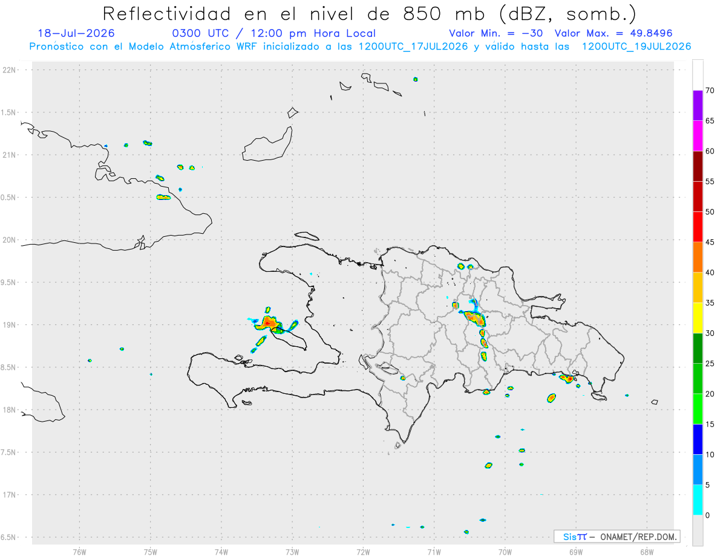Pick the yellow 30-35 dBZ colorbar segment
Viewport: 726px width, 560px height.
(698, 318)
